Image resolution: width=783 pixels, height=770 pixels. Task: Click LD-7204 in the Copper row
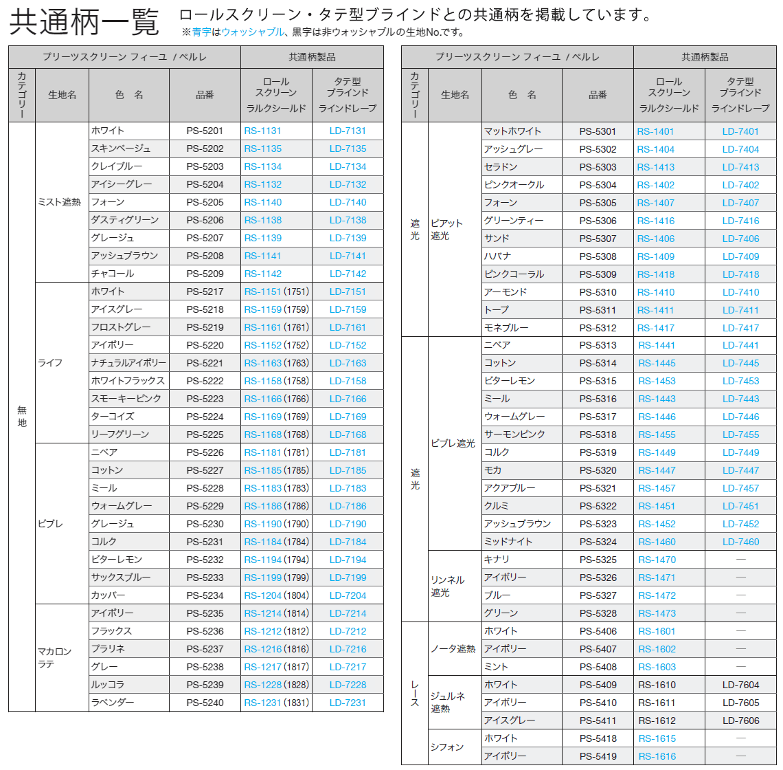(x=348, y=595)
